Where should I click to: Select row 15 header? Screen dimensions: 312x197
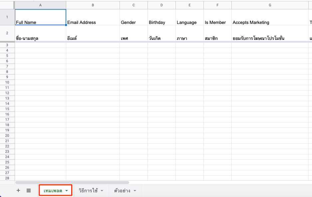7,109
